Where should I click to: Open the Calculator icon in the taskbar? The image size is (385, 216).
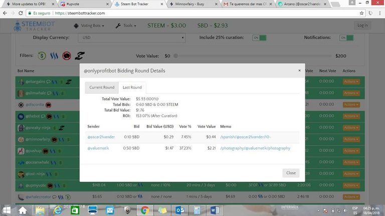(197, 210)
